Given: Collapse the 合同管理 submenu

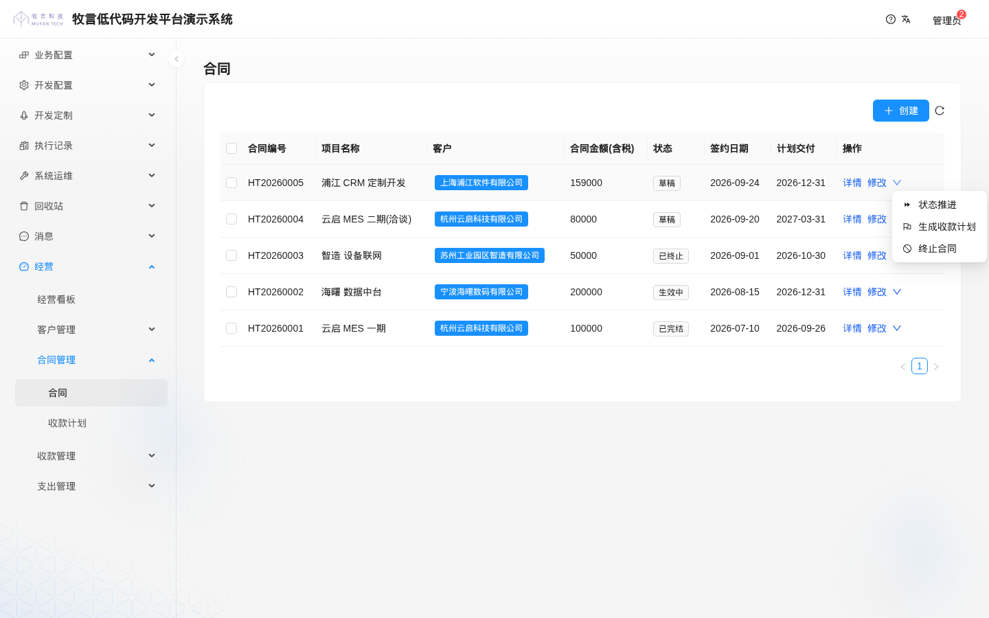Looking at the screenshot, I should [91, 360].
